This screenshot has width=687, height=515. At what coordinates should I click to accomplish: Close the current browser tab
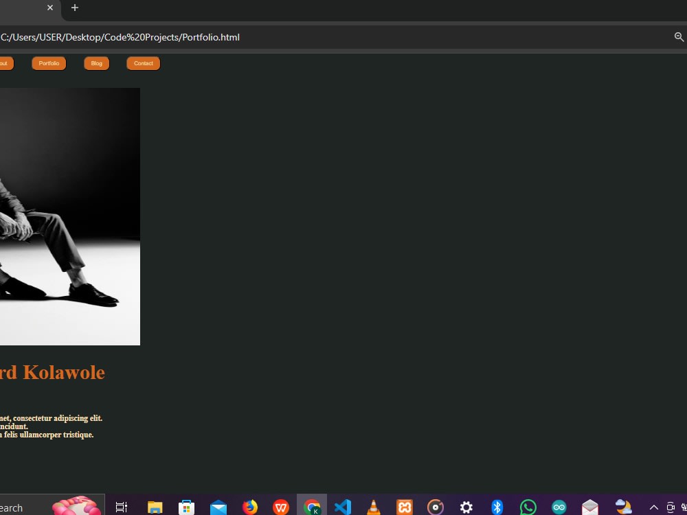click(50, 8)
